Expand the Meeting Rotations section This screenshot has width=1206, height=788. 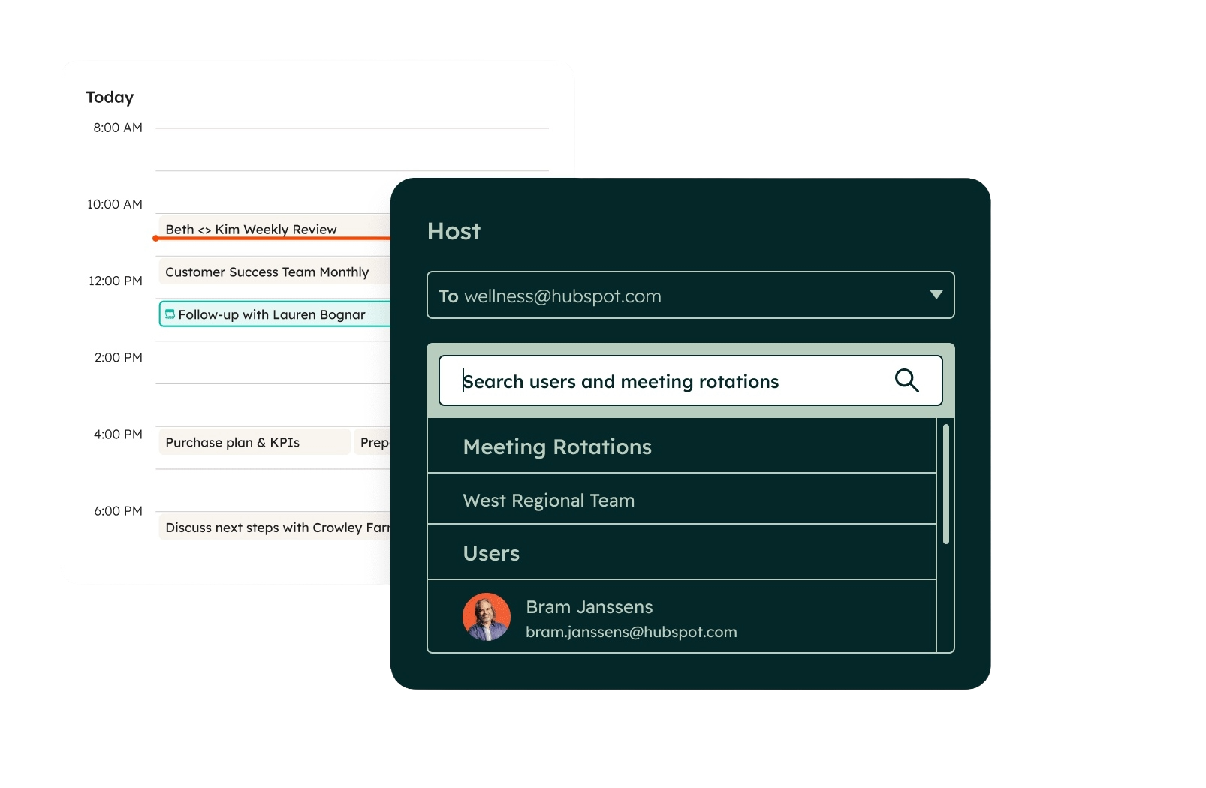click(x=557, y=447)
